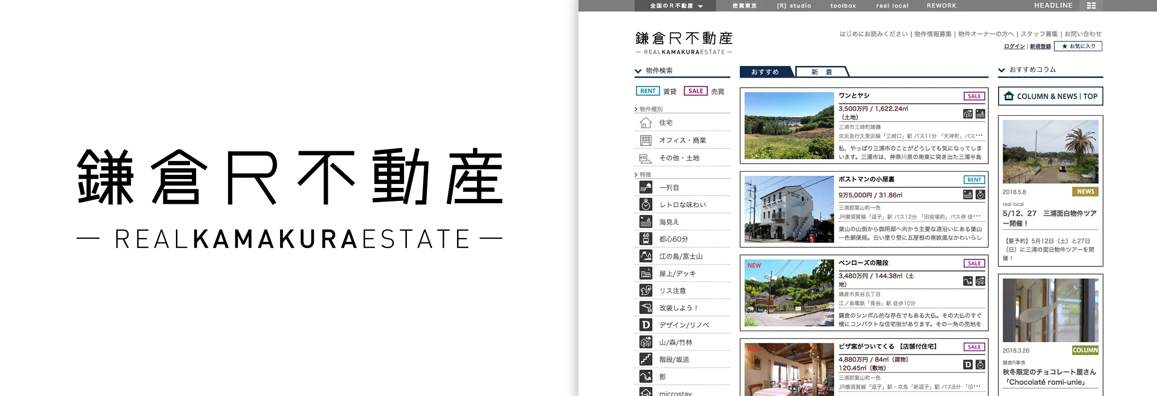The height and width of the screenshot is (396, 1157).
Task: Click the 鎌倉R不動産 site logo in header
Action: tap(684, 43)
